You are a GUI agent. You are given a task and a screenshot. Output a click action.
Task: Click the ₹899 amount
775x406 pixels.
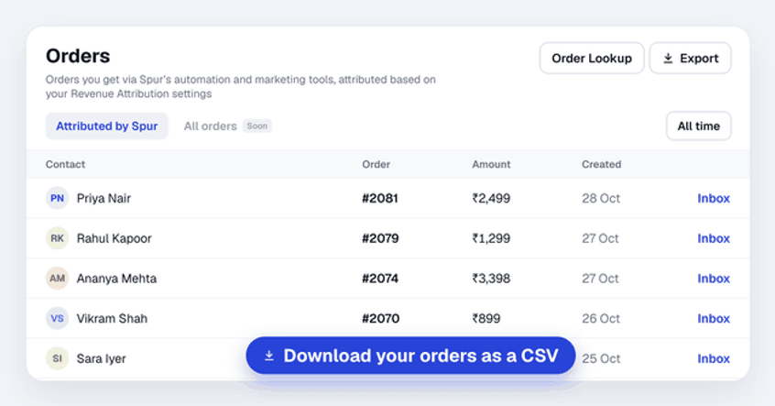[x=486, y=318]
